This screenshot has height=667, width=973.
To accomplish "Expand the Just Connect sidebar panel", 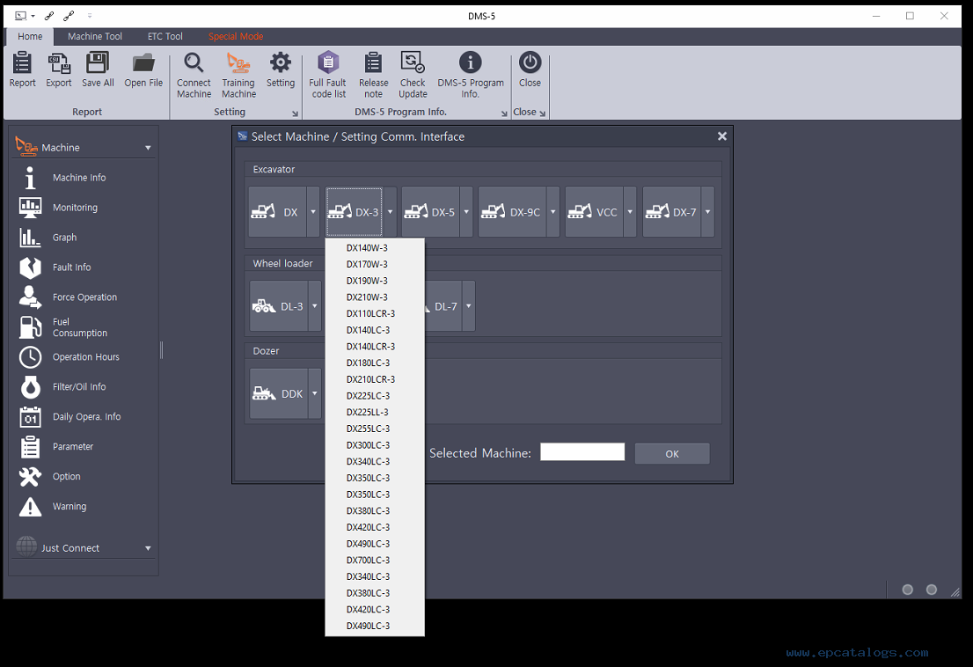I will [x=148, y=548].
